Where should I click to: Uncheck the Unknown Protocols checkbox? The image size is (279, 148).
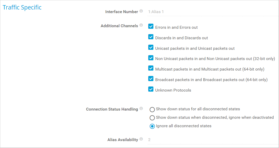click(151, 89)
